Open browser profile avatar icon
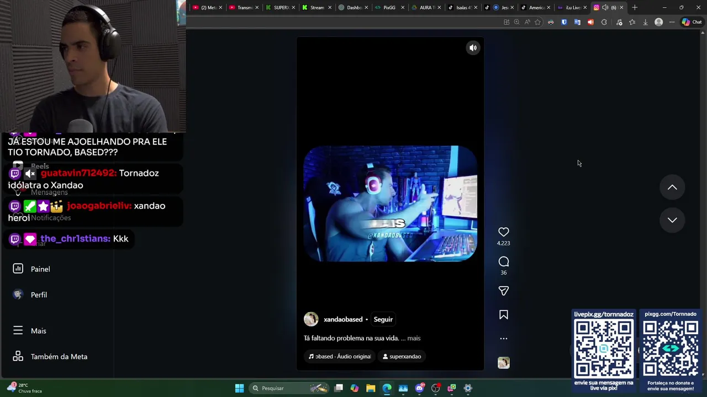Screen dimensions: 707x397 tap(658, 22)
